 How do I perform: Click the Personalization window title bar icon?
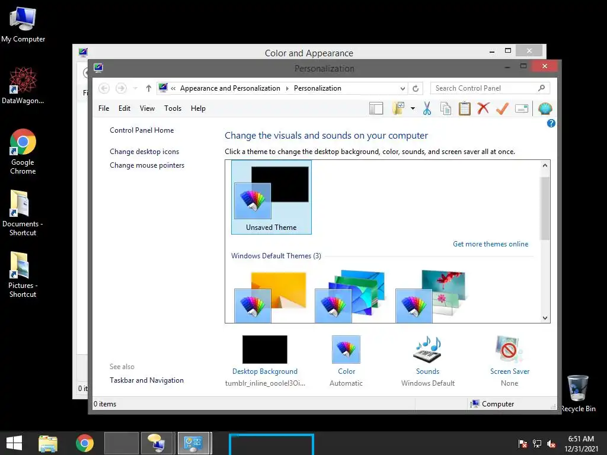pyautogui.click(x=98, y=68)
